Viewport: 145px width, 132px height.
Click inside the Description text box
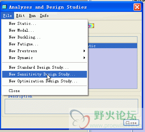pyautogui.click(x=71, y=106)
